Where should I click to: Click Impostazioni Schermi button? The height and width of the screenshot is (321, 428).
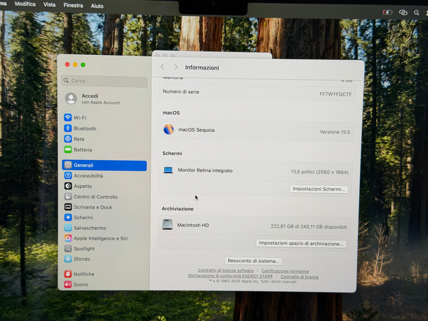click(x=319, y=189)
